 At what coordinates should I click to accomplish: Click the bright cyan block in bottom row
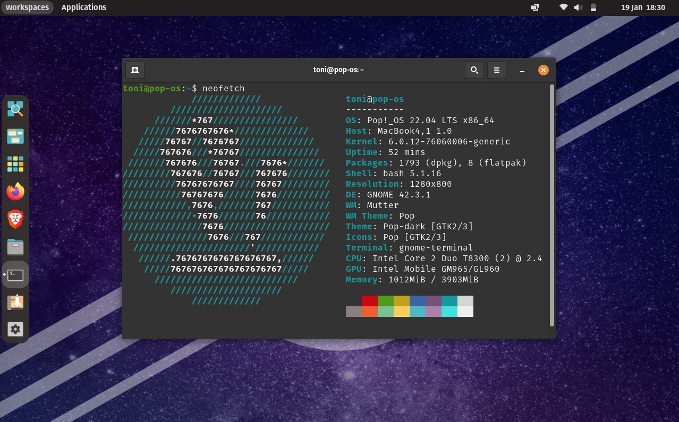point(449,312)
